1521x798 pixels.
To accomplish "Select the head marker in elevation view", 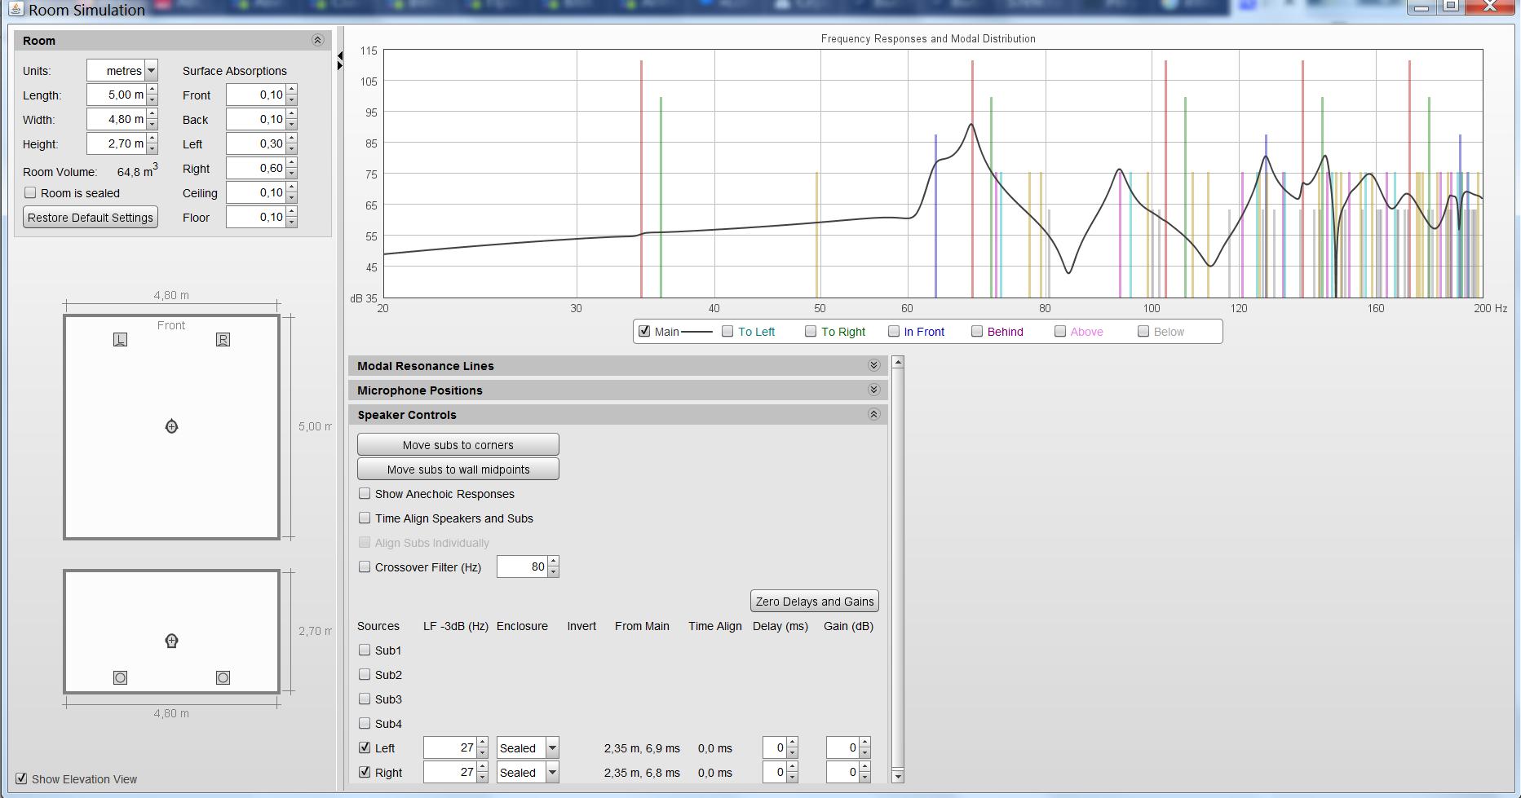I will click(171, 641).
